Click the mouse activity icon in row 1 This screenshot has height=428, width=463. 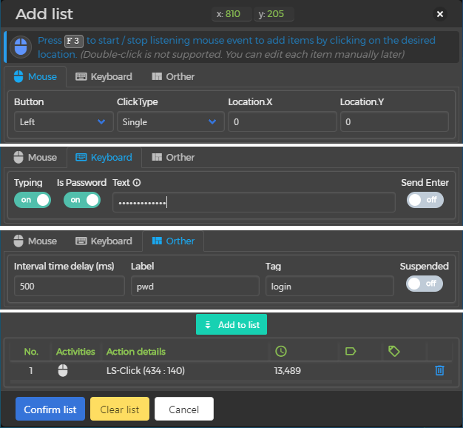click(63, 370)
